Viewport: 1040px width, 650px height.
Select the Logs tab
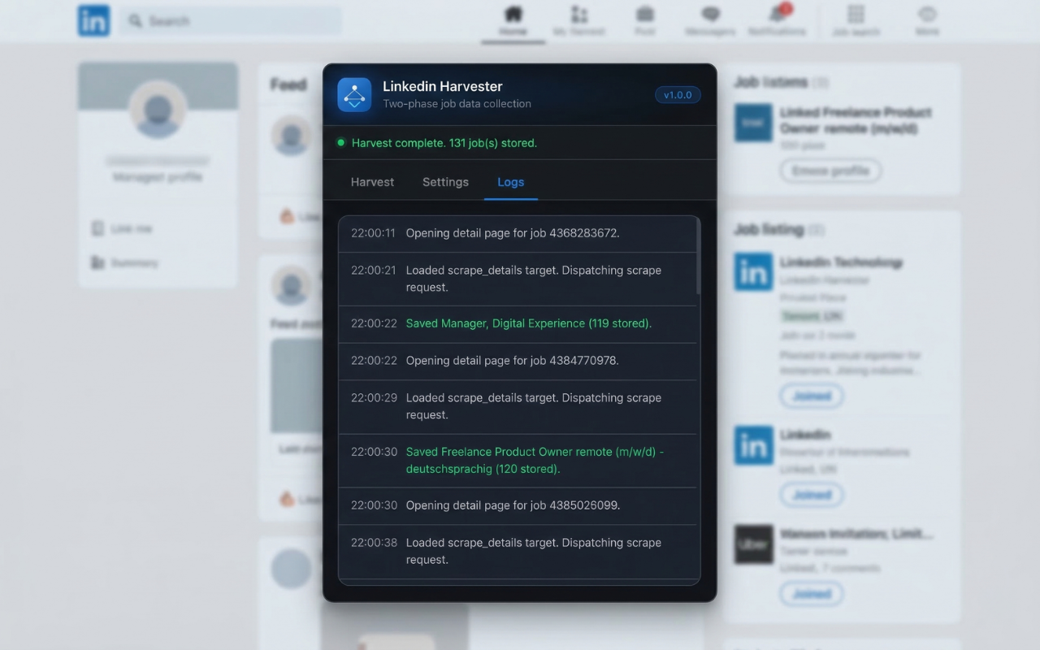510,182
